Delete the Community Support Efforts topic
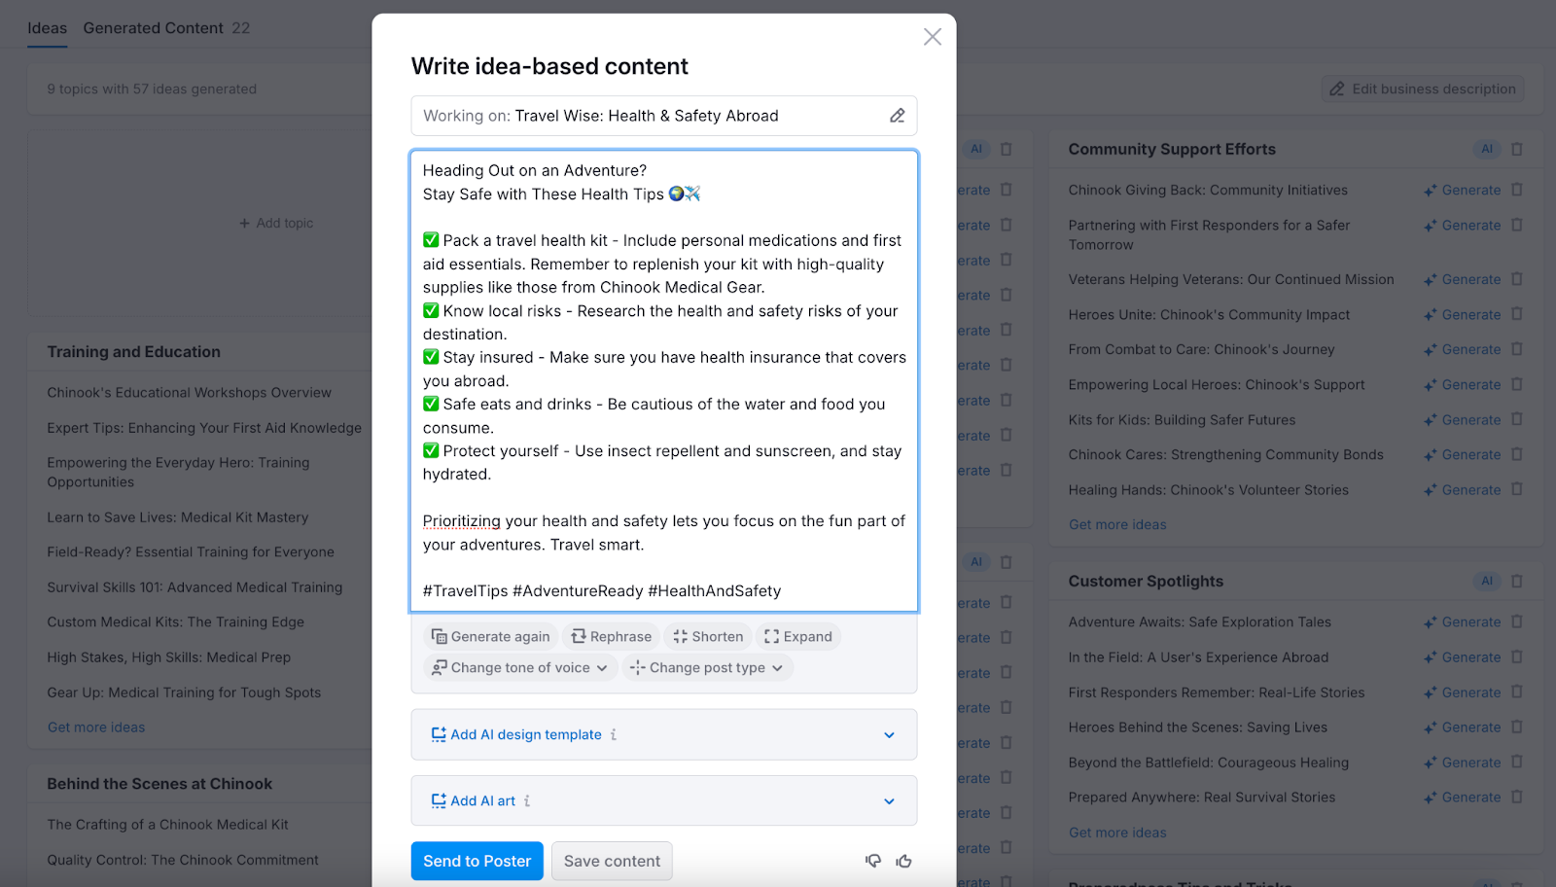The height and width of the screenshot is (887, 1556). click(1517, 149)
